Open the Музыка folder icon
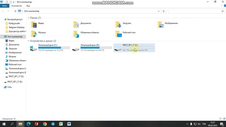 click(34, 34)
